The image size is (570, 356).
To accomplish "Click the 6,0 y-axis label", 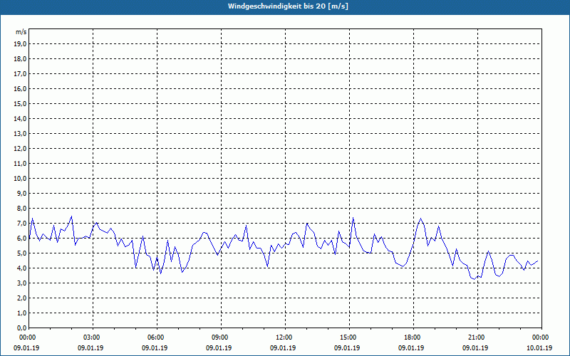I will 21,239.
